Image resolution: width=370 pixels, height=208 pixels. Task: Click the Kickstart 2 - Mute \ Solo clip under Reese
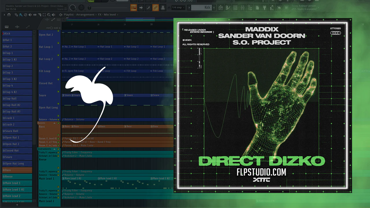point(117,156)
